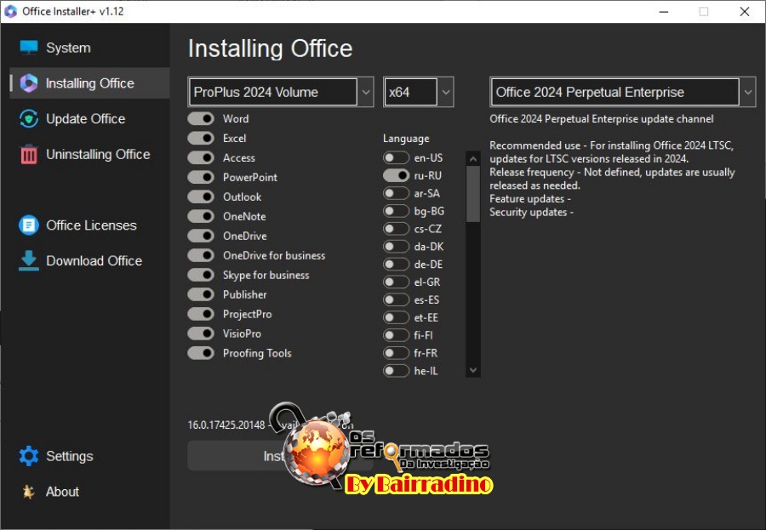The height and width of the screenshot is (530, 766).
Task: Expand the update channel dropdown arrow
Action: coord(747,92)
